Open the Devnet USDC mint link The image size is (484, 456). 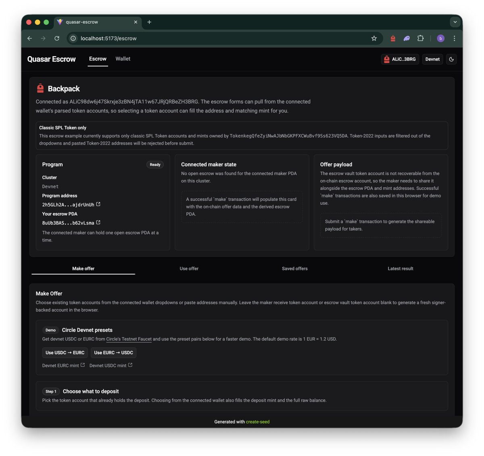coord(108,366)
